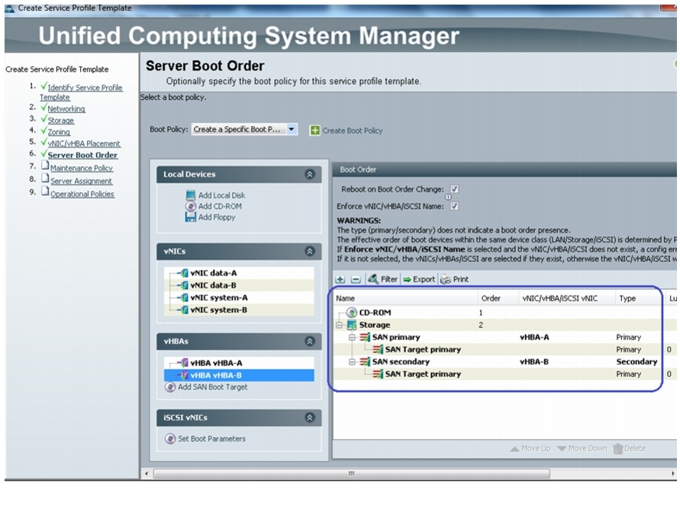
Task: Click the SAN secondary row icon
Action: tap(365, 362)
